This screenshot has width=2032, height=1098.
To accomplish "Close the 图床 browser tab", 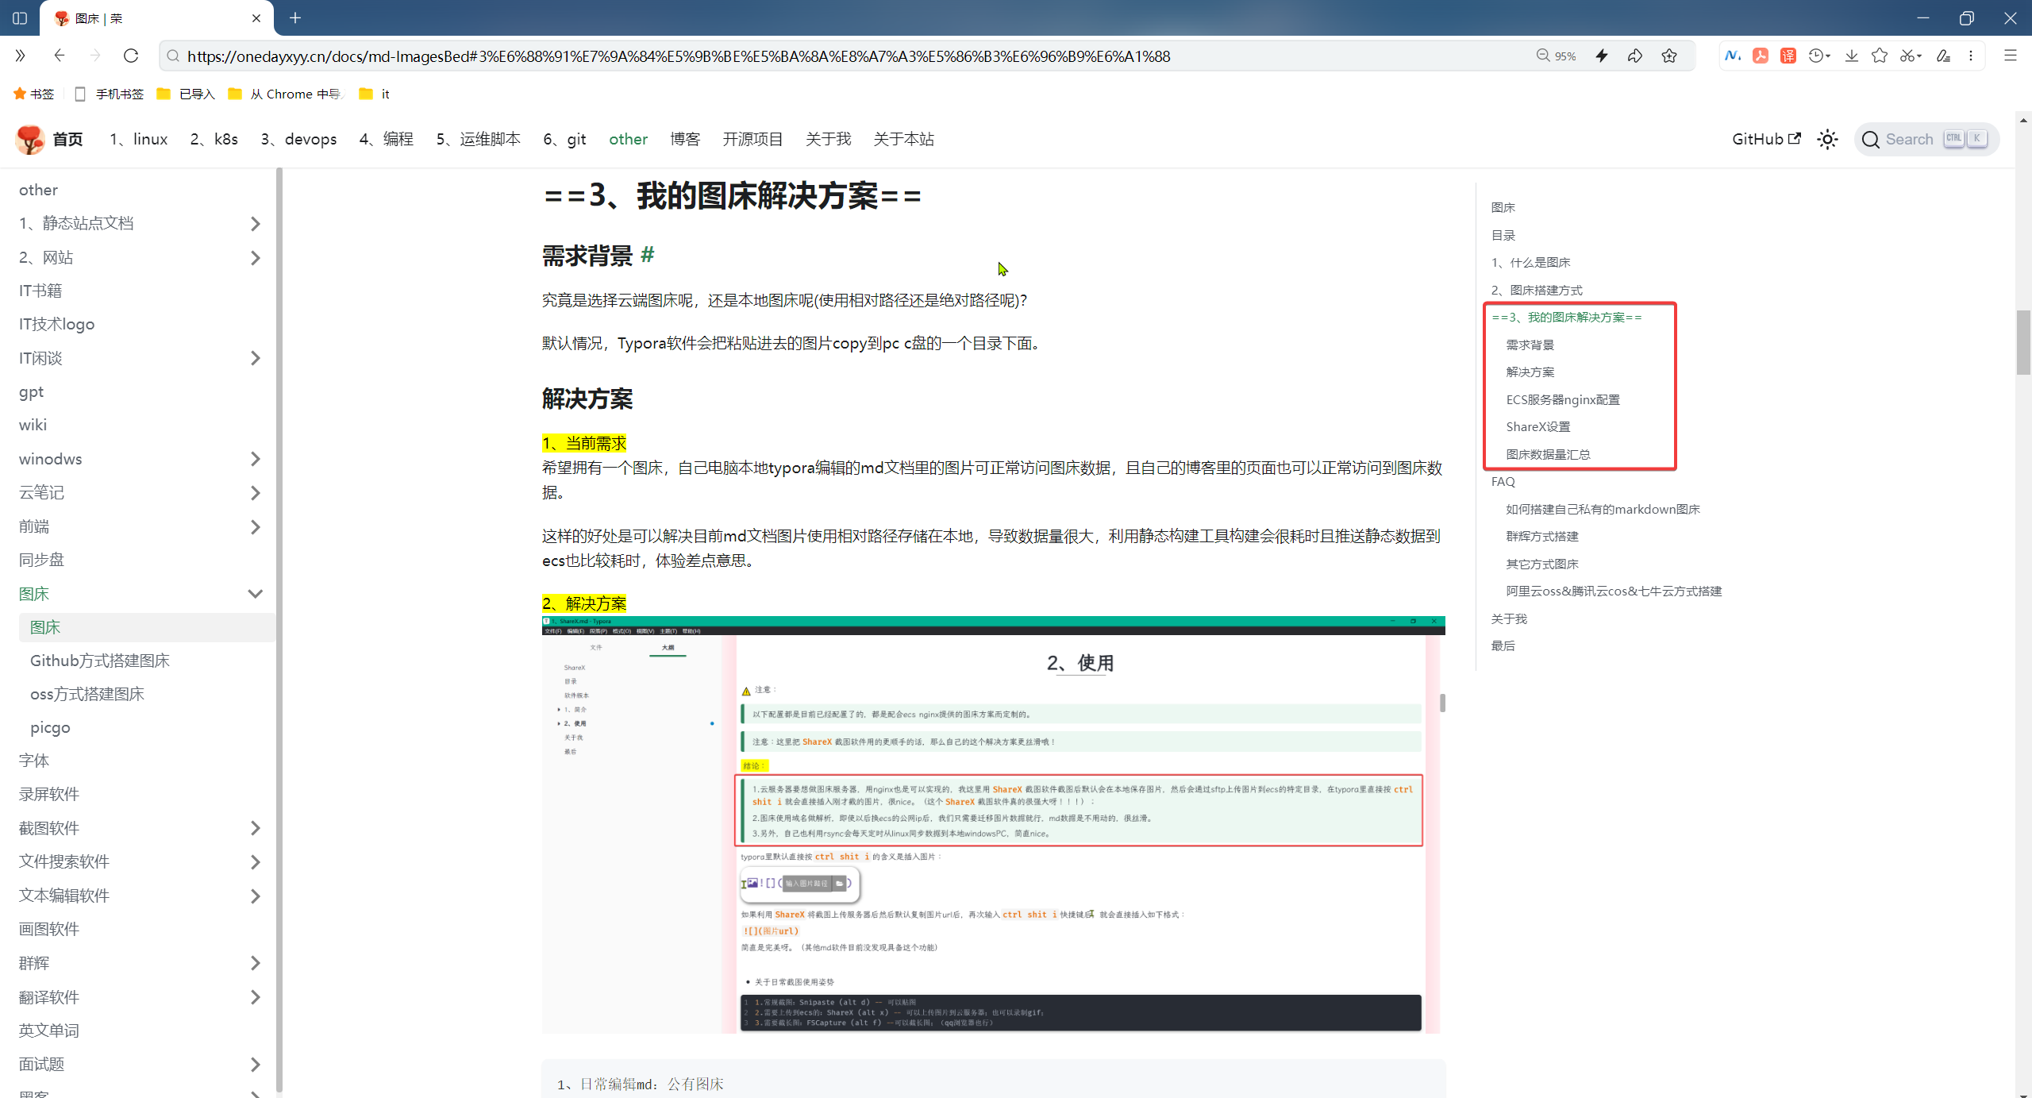I will [x=256, y=18].
